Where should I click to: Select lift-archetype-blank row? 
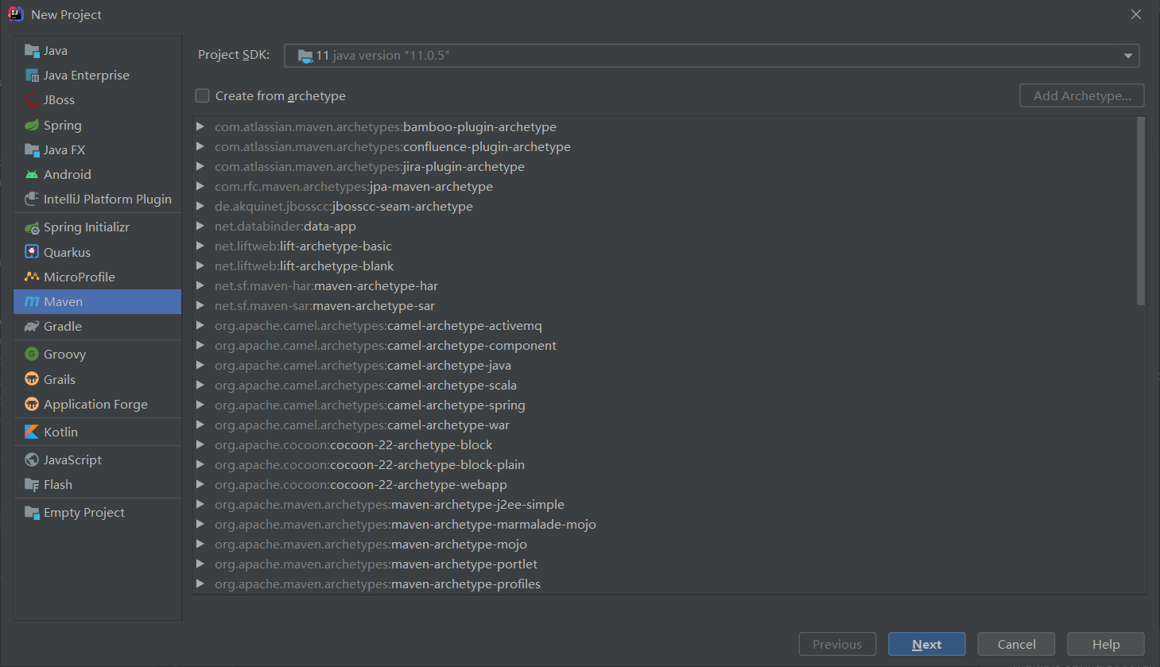[665, 266]
